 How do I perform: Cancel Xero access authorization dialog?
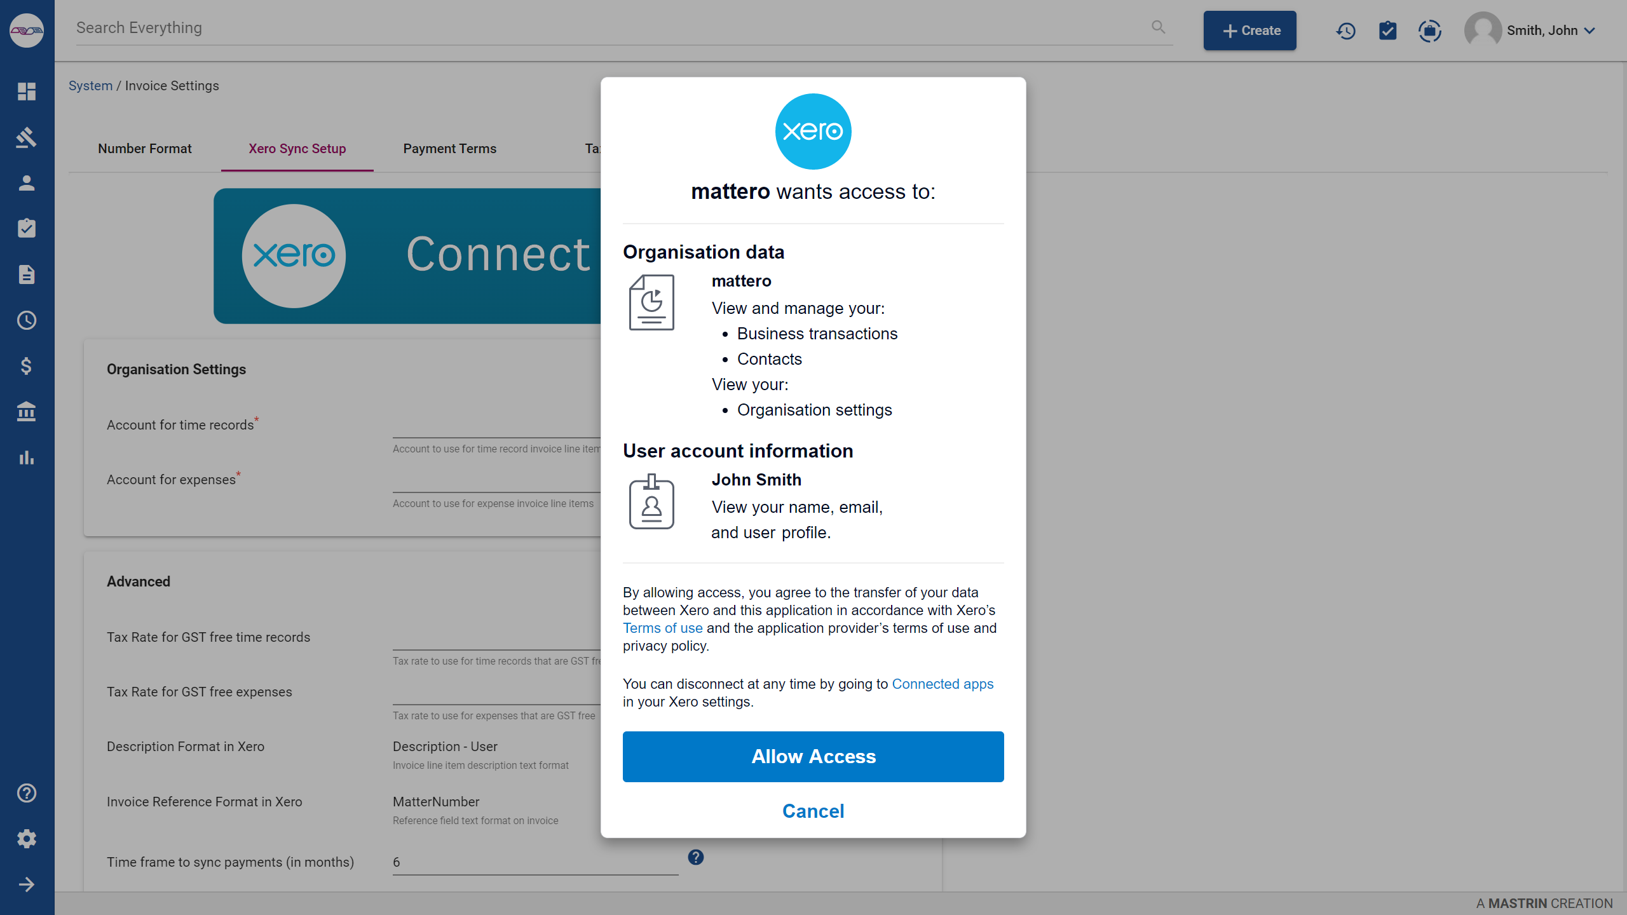pos(813,811)
